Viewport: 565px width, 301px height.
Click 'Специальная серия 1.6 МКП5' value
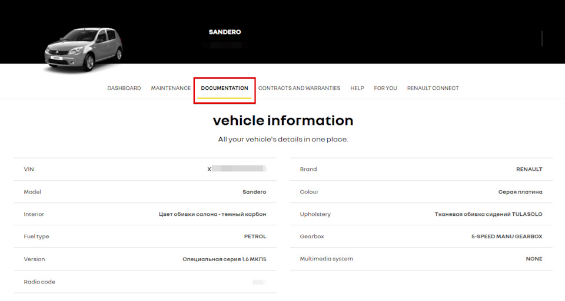point(224,259)
